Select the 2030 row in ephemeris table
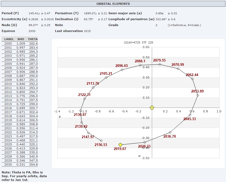 [20, 165]
